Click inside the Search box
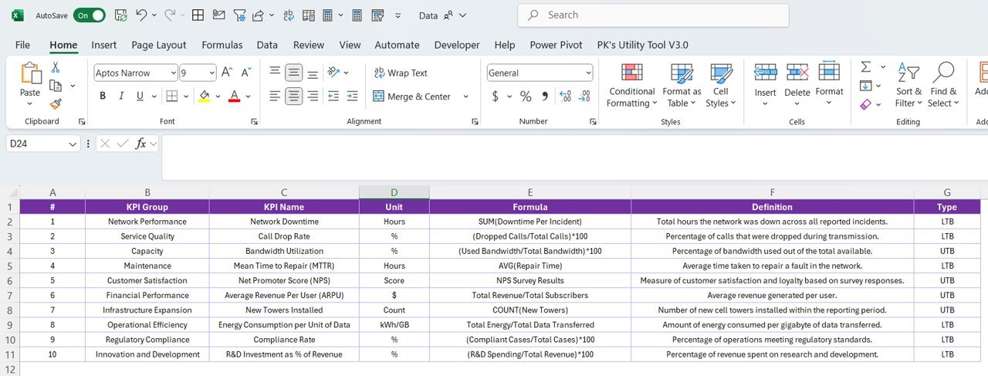The image size is (988, 376). point(653,15)
